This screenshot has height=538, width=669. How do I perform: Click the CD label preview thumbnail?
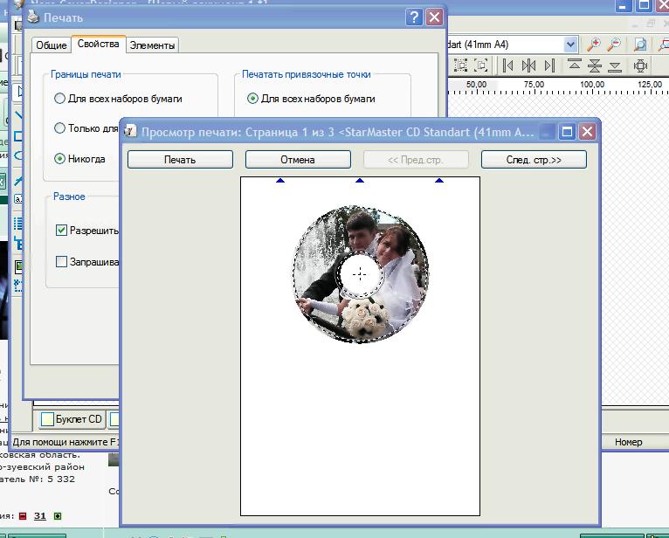coord(360,274)
